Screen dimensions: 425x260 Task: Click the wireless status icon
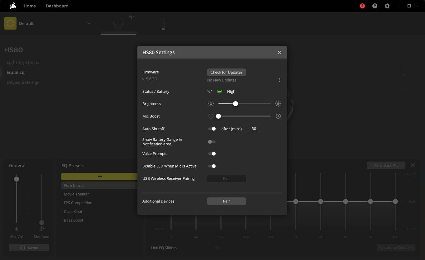point(210,91)
